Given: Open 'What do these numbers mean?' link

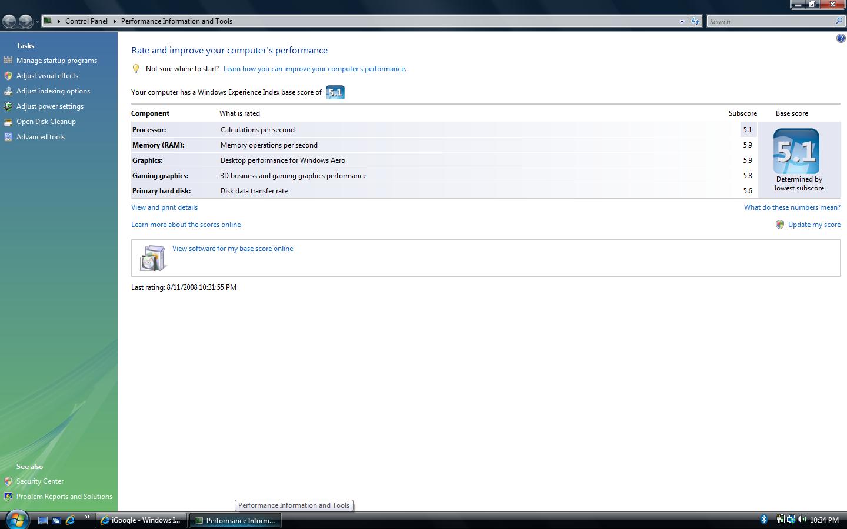Looking at the screenshot, I should (x=792, y=207).
